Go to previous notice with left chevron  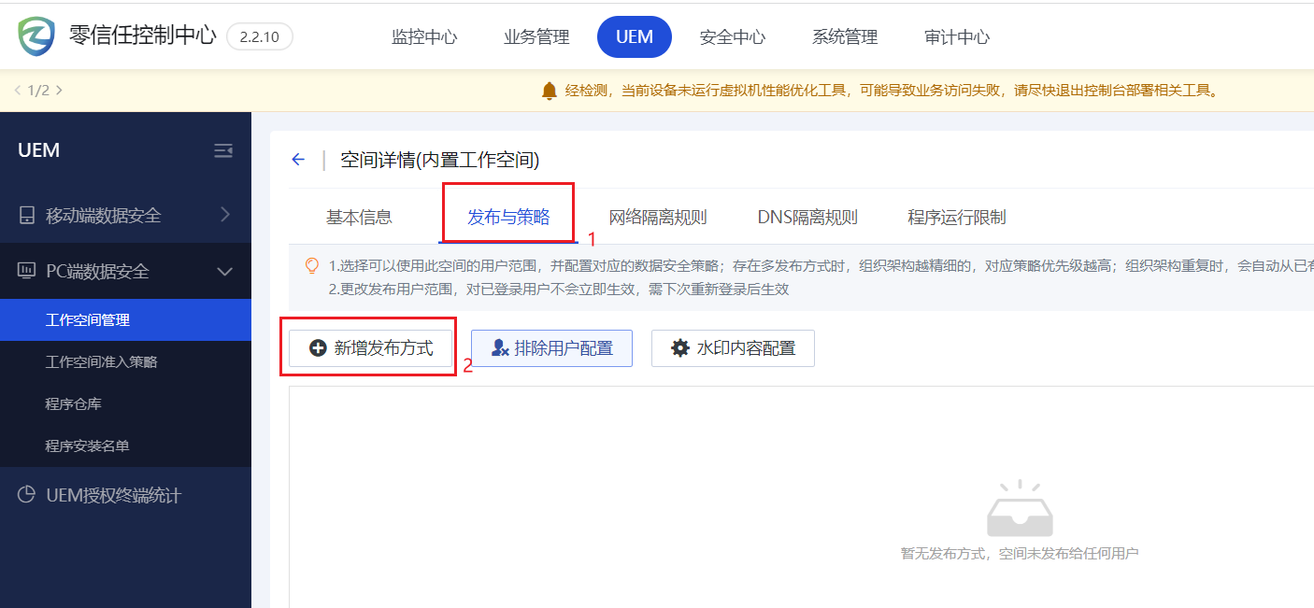click(17, 91)
